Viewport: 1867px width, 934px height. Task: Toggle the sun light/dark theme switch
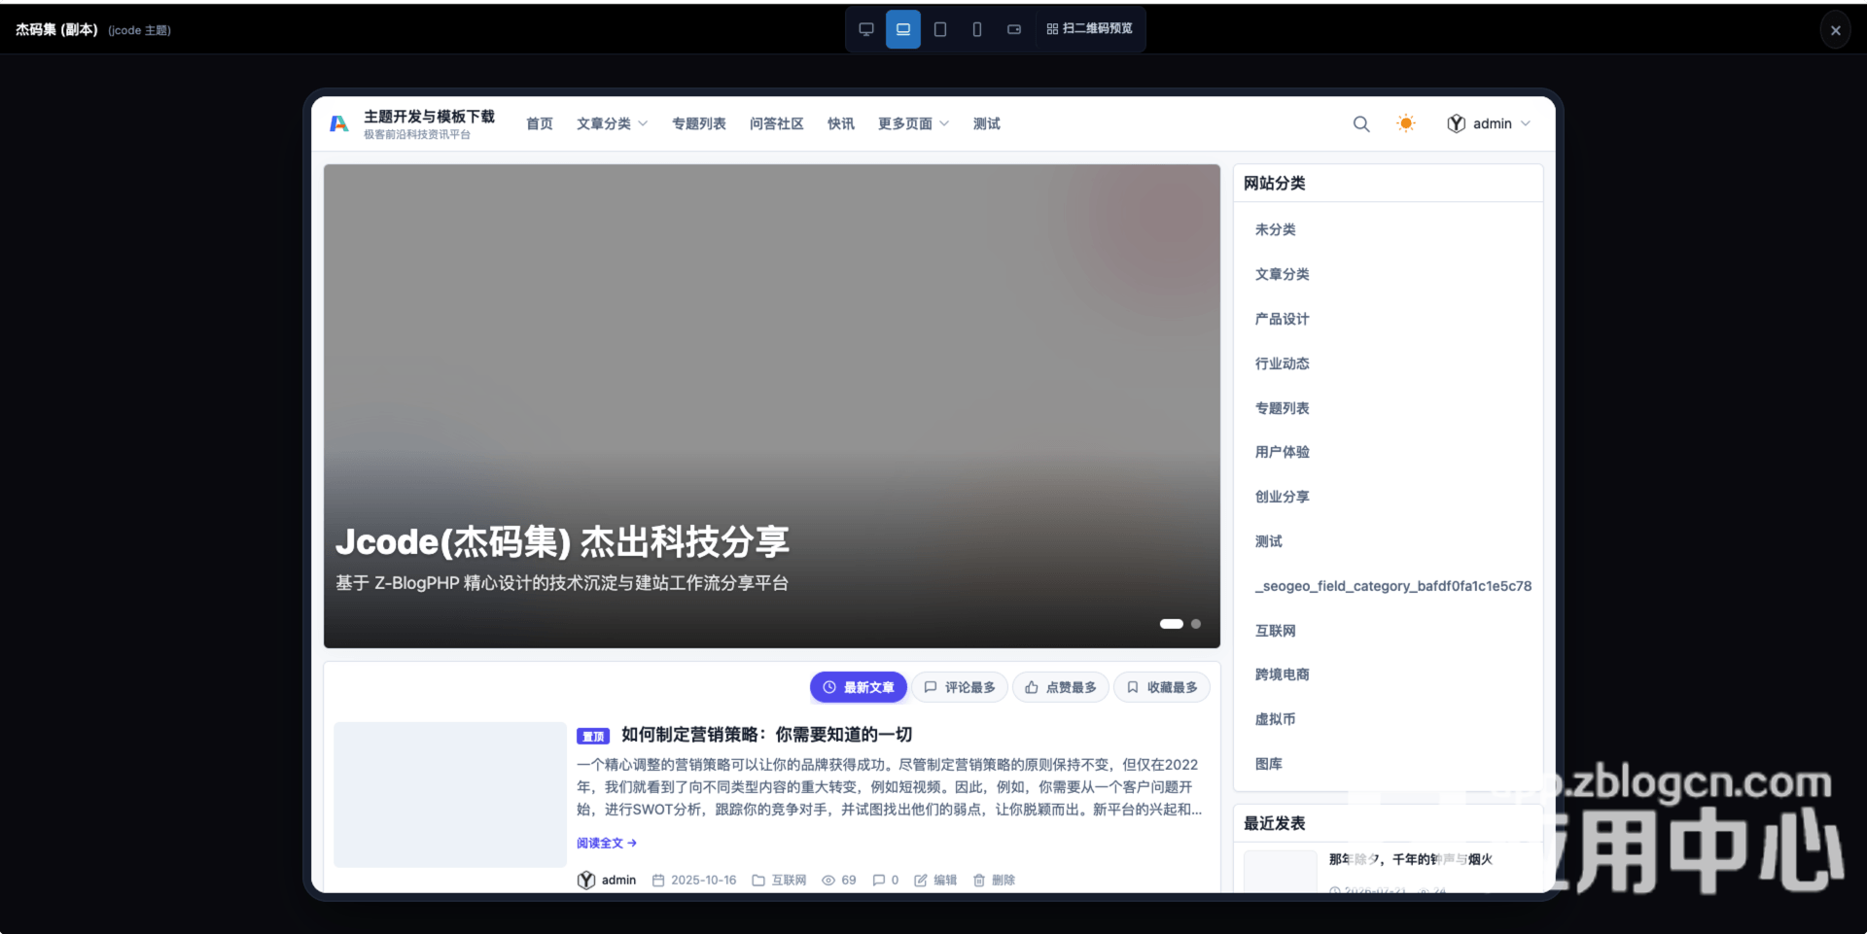(1406, 123)
